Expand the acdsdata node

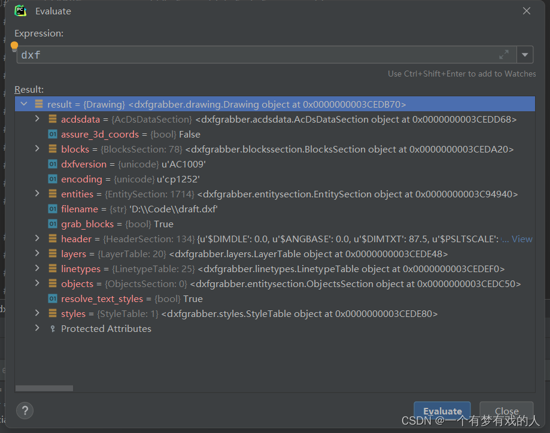(37, 119)
